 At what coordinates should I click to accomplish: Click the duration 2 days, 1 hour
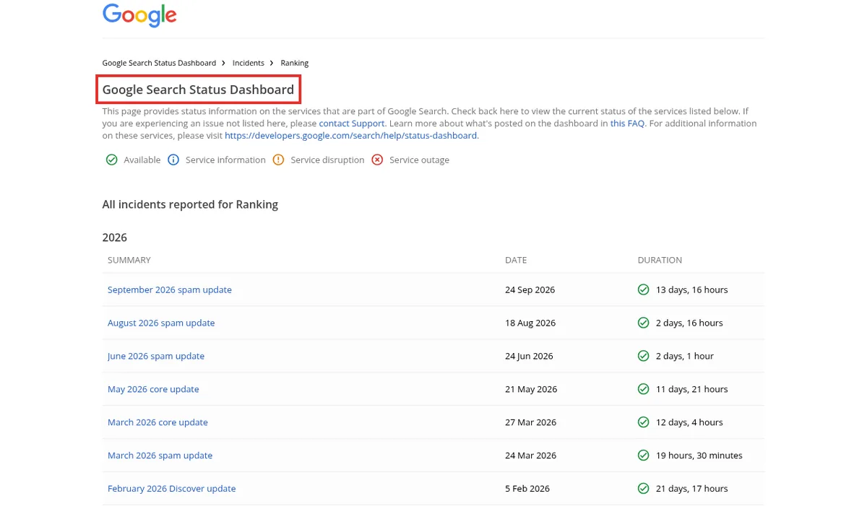[685, 356]
